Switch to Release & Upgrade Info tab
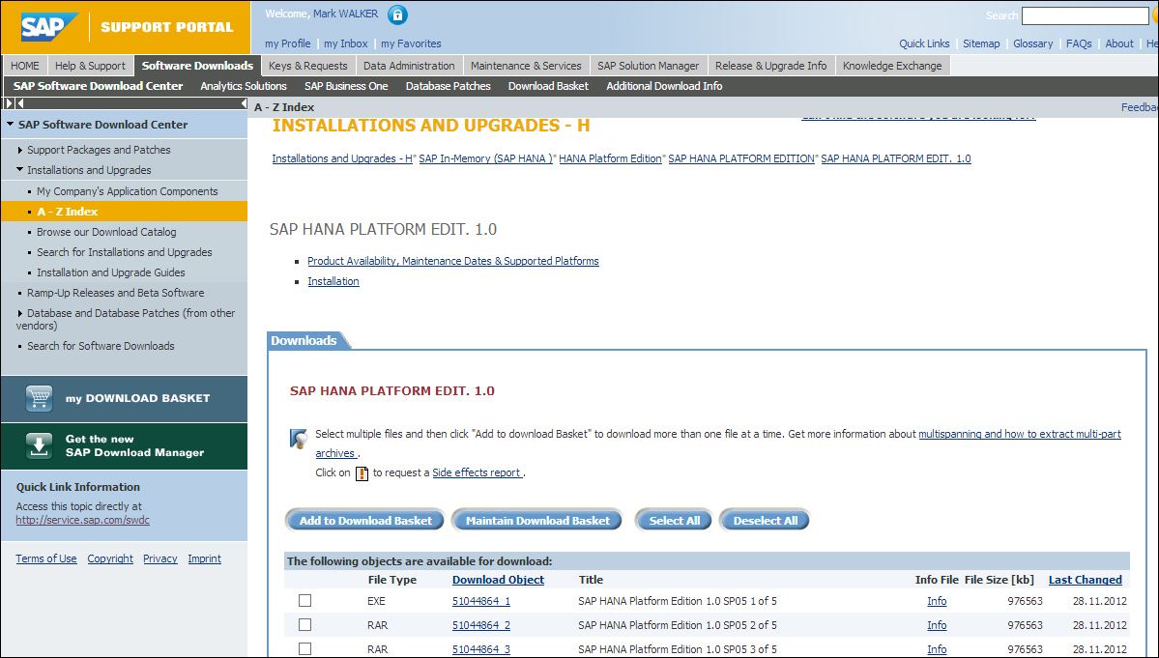This screenshot has height=658, width=1159. click(x=771, y=66)
